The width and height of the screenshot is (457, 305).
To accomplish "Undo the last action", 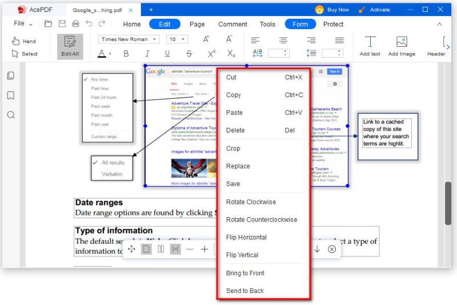I will pos(89,23).
